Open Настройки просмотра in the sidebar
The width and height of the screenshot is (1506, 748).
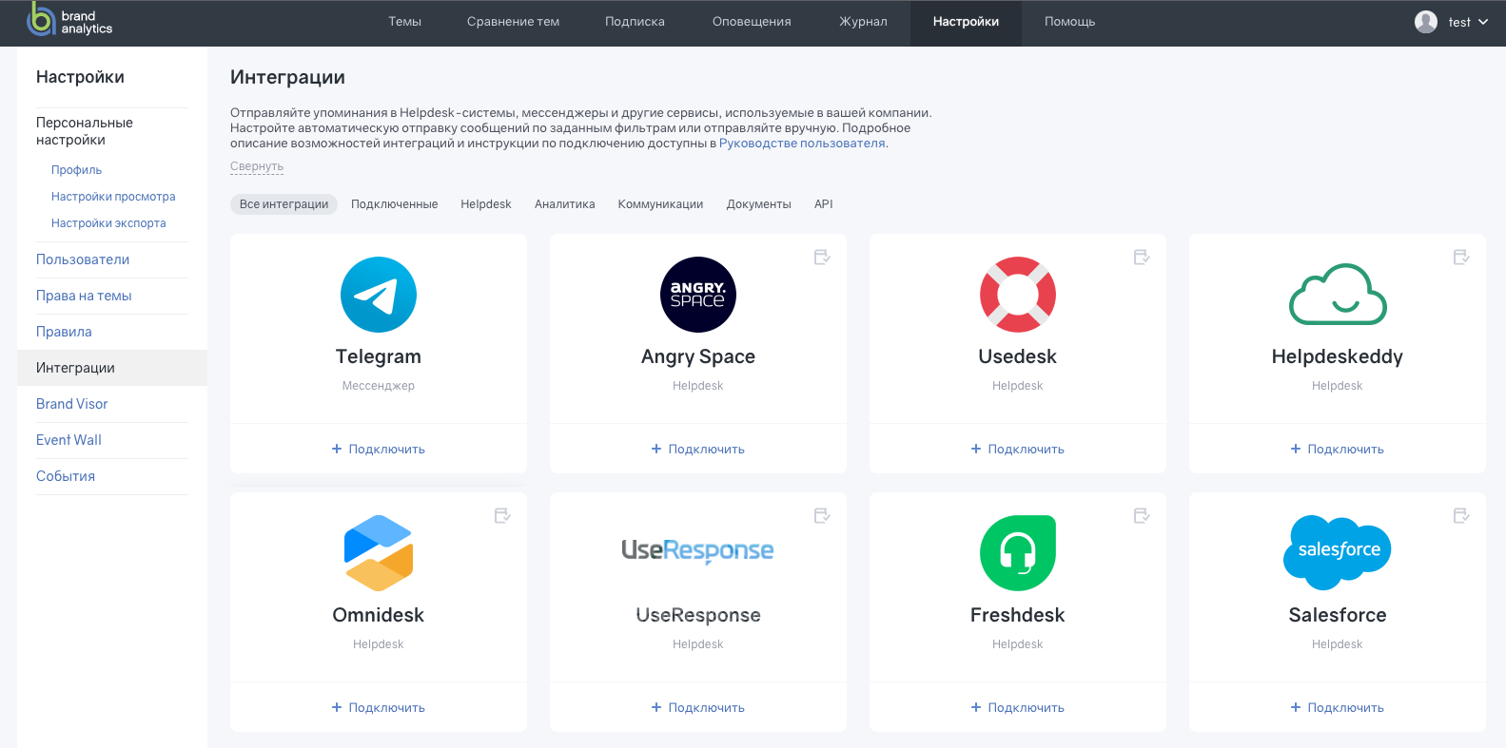tap(113, 197)
